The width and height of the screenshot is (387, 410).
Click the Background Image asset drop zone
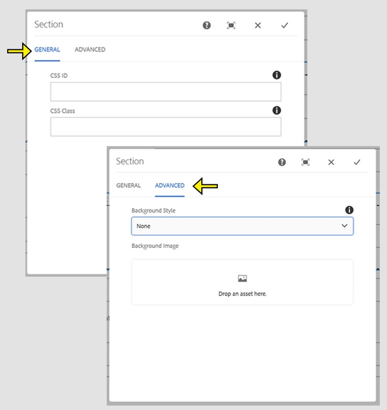242,282
